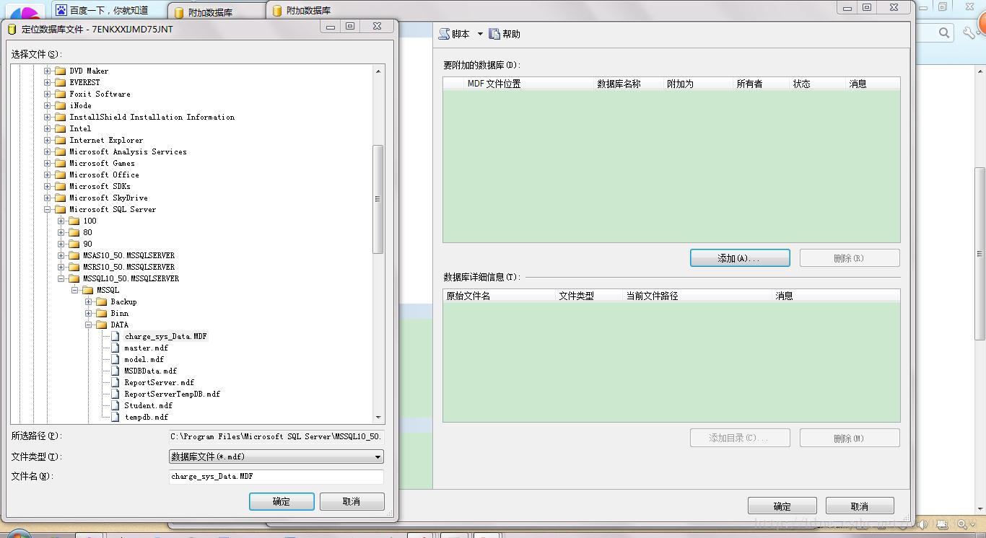Expand the Microsoft Analysis Services folder

[x=48, y=151]
